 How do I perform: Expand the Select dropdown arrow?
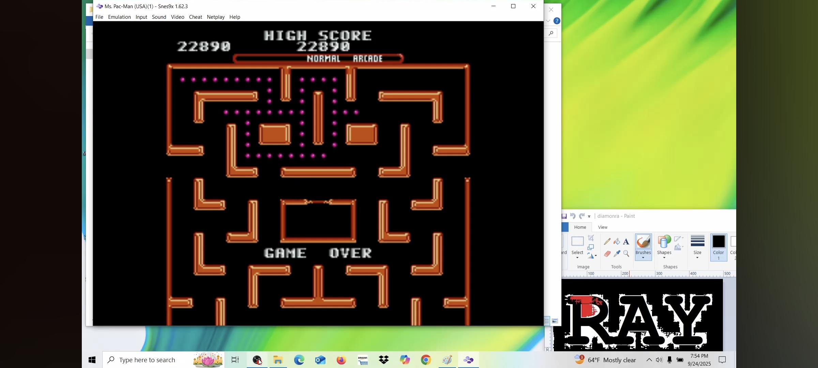tap(577, 258)
